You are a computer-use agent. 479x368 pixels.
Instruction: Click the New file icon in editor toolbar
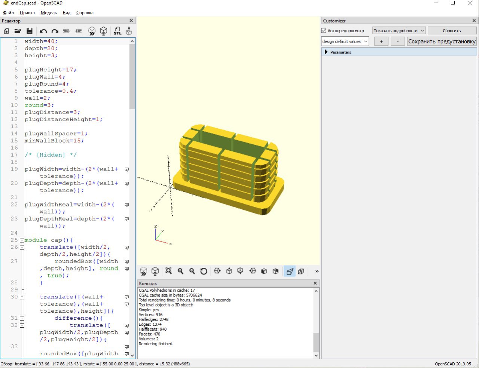(x=6, y=31)
